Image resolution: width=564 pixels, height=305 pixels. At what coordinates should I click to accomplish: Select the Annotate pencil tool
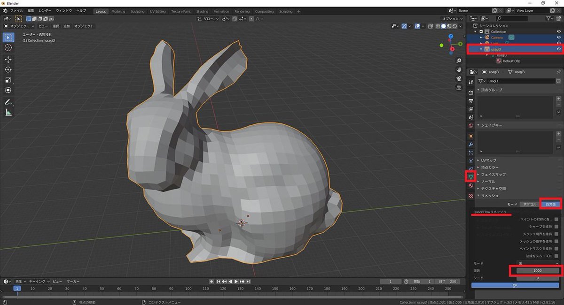pyautogui.click(x=8, y=102)
